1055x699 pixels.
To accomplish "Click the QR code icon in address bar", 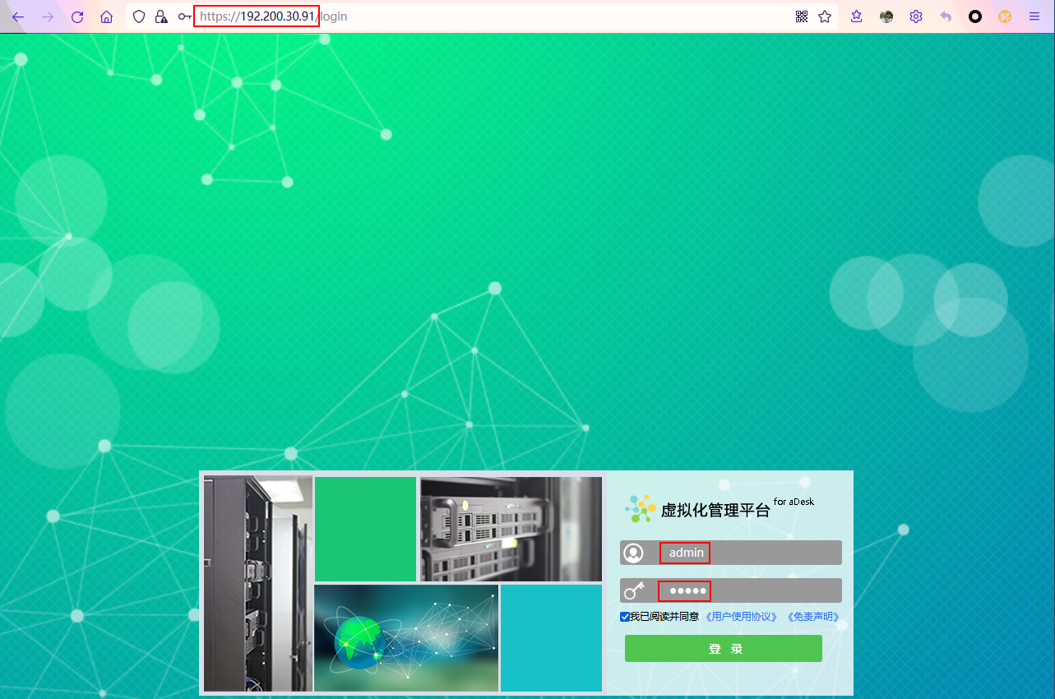I will [x=802, y=16].
